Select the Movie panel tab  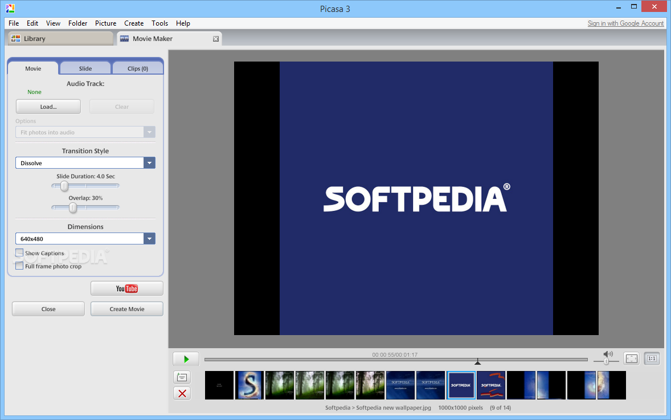(x=33, y=68)
